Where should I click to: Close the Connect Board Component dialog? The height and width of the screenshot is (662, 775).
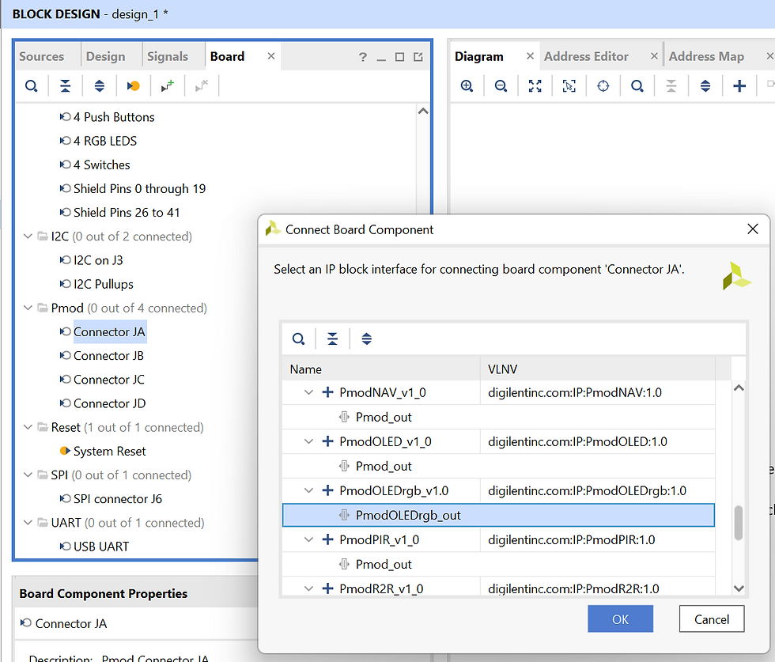[x=753, y=229]
